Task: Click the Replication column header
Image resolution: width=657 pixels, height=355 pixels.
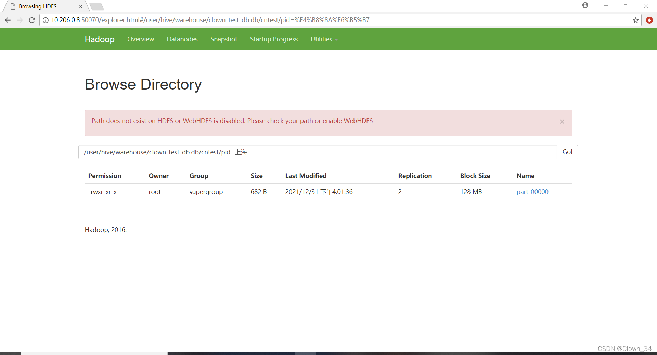Action: click(x=415, y=176)
